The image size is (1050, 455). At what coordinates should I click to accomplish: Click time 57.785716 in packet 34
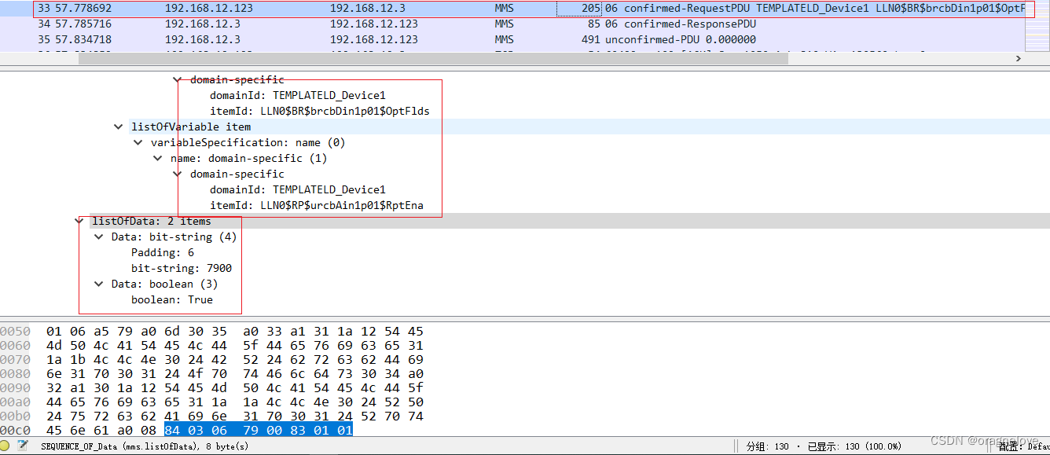pyautogui.click(x=83, y=24)
